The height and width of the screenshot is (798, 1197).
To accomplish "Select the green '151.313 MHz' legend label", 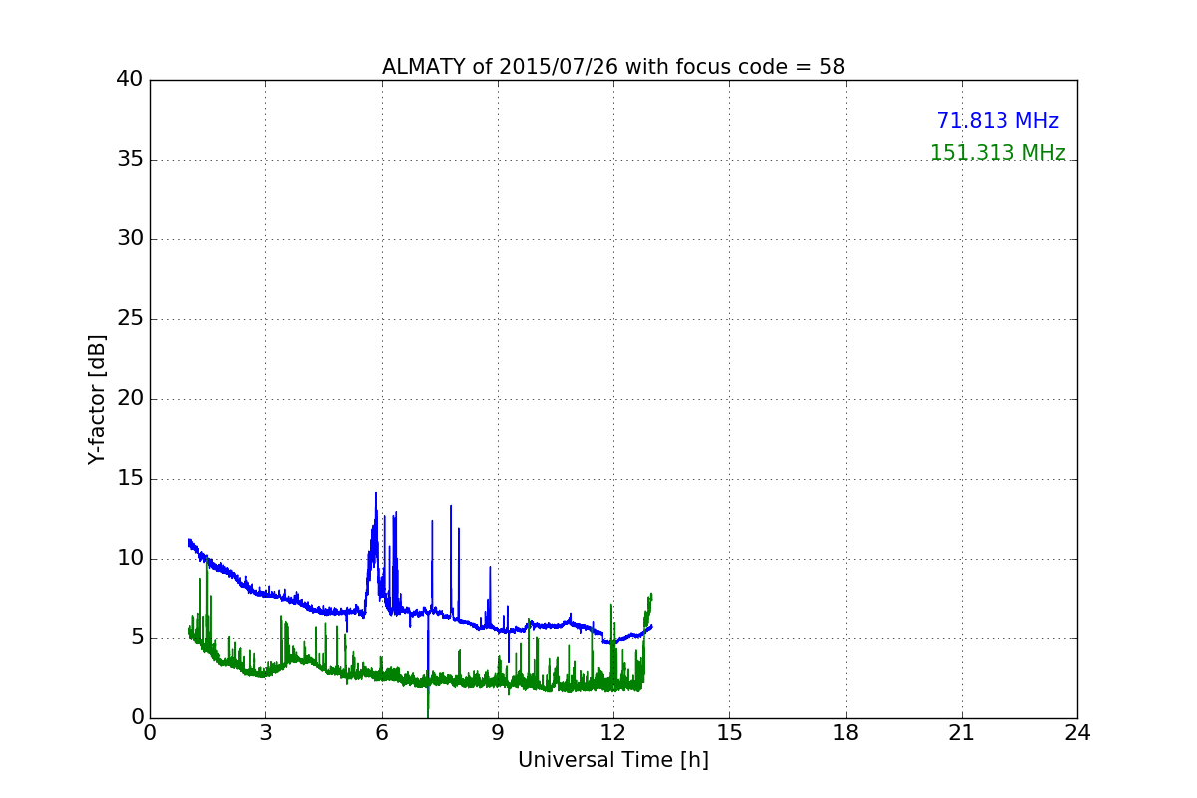I will click(x=997, y=153).
